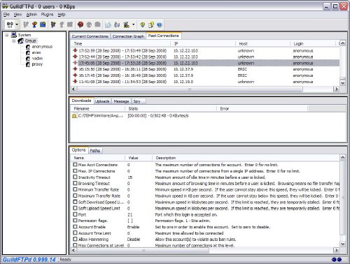Click the blue question-mark help icon
The height and width of the screenshot is (264, 350).
tap(160, 24)
